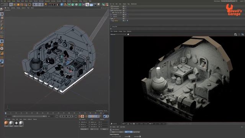245x138 pixels.
Task: Toggle the Z axis lock
Action: point(42,5)
